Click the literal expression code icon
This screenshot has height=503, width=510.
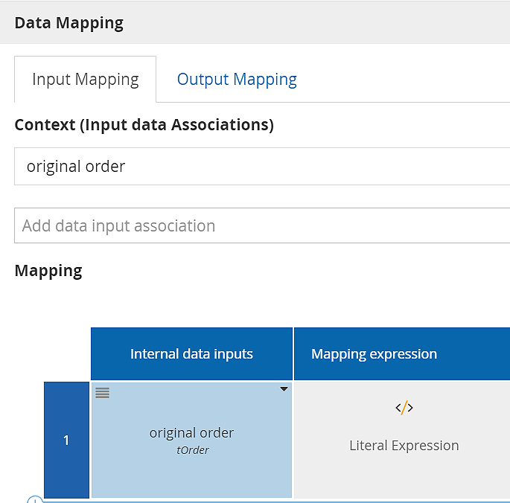coord(404,408)
